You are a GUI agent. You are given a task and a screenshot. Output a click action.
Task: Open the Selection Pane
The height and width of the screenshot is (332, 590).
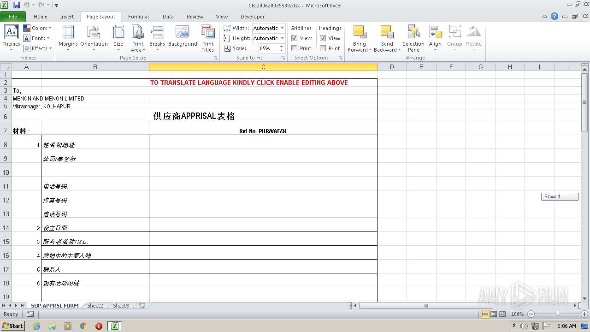[413, 38]
